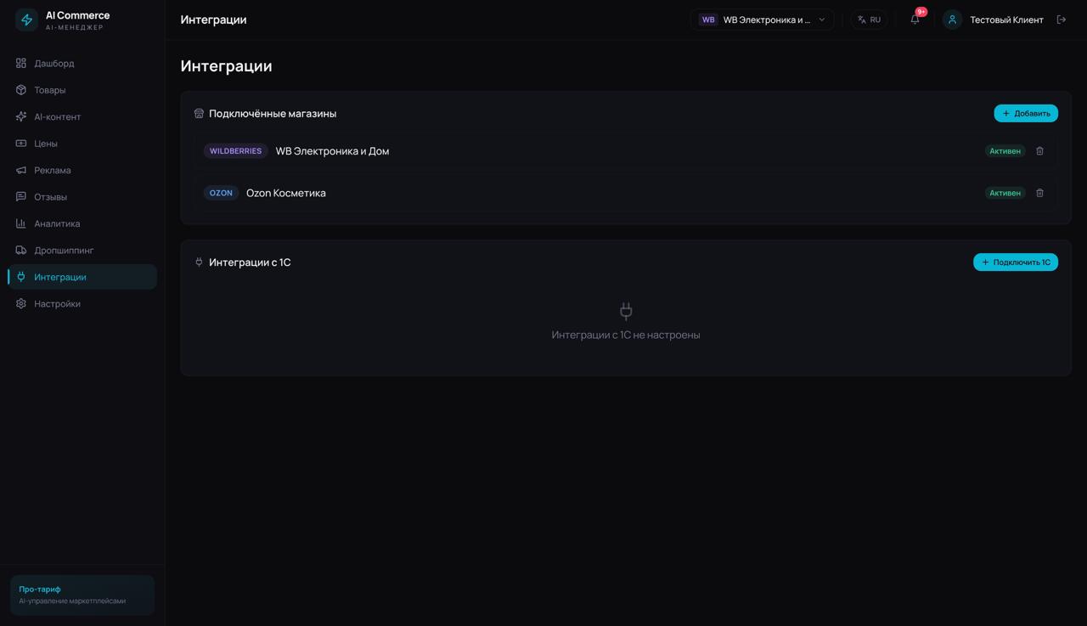Go to Товары section
The width and height of the screenshot is (1087, 626).
50,90
